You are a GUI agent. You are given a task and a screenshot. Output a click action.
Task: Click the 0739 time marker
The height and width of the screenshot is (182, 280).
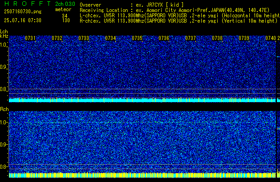pos(244,38)
